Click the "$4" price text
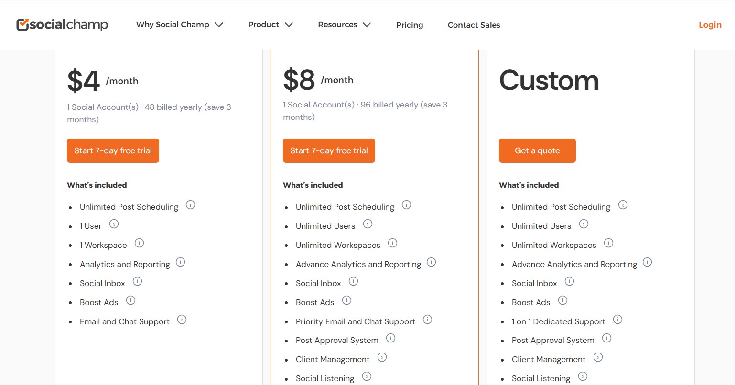The height and width of the screenshot is (385, 735). (84, 81)
